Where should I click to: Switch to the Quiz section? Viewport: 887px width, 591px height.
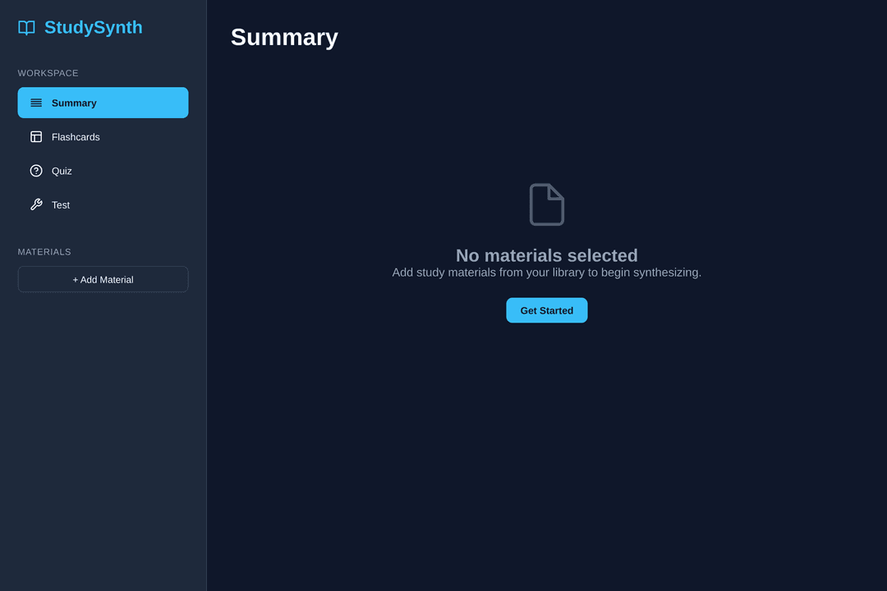click(x=103, y=171)
